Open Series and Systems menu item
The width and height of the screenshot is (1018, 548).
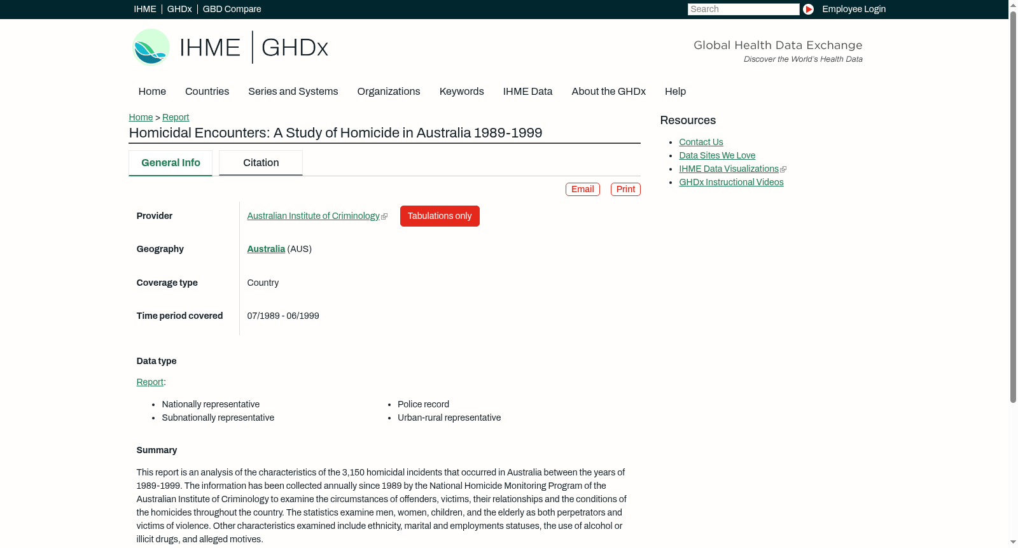click(x=293, y=92)
